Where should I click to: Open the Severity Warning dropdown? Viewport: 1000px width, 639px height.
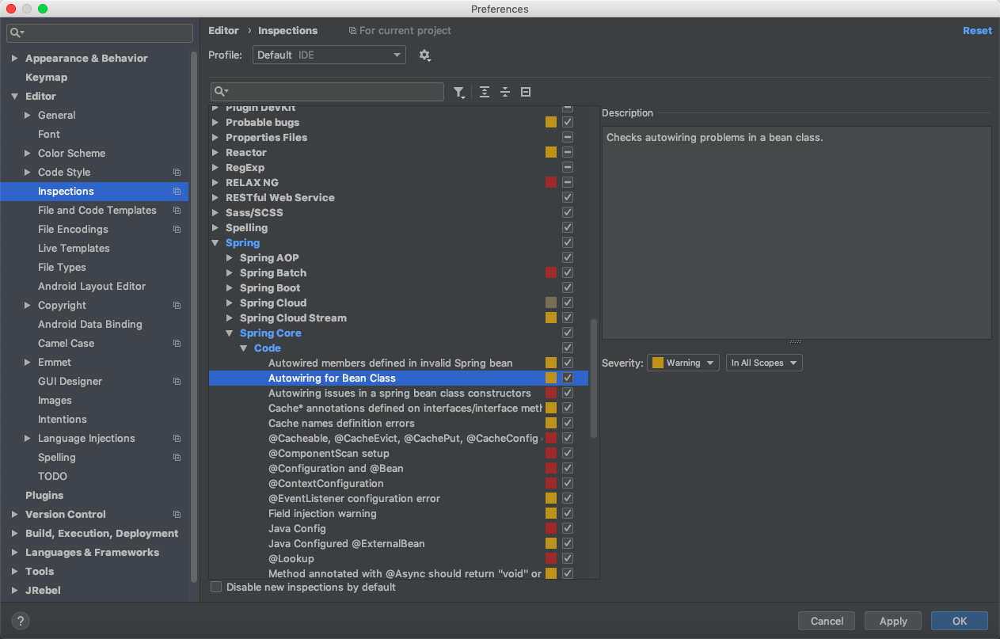tap(683, 363)
